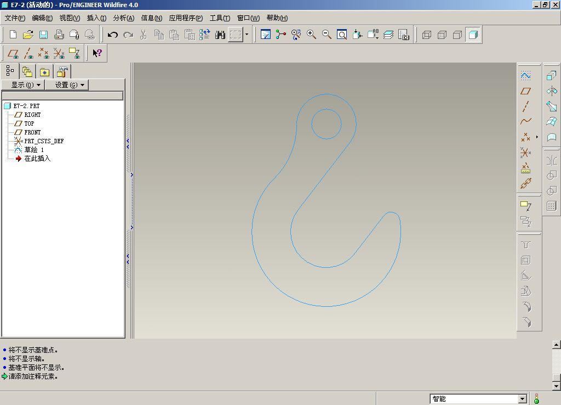Image resolution: width=561 pixels, height=405 pixels.
Task: Repaint the graphics window
Action: (266, 35)
